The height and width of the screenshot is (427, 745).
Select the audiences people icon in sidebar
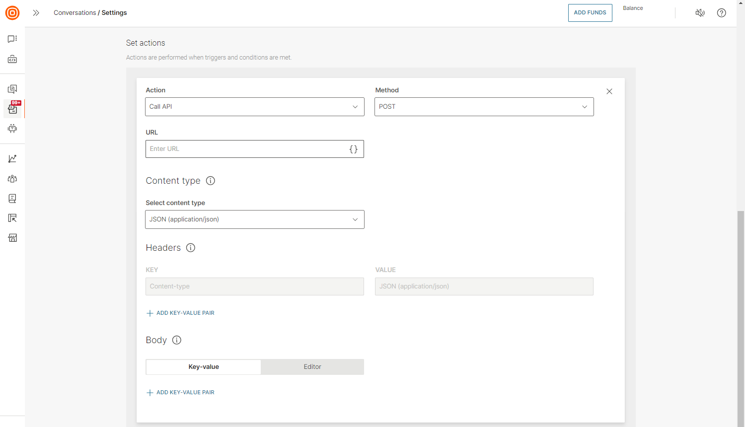[12, 179]
